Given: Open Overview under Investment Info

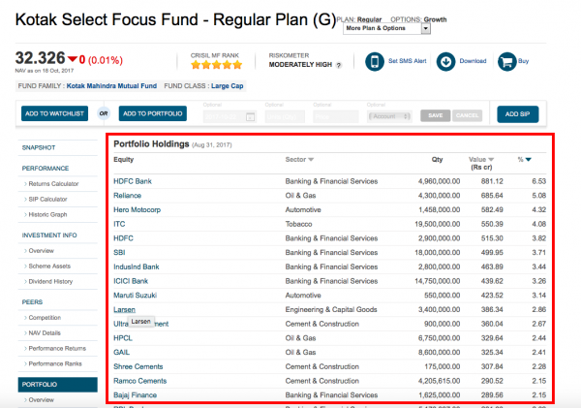Looking at the screenshot, I should point(41,251).
